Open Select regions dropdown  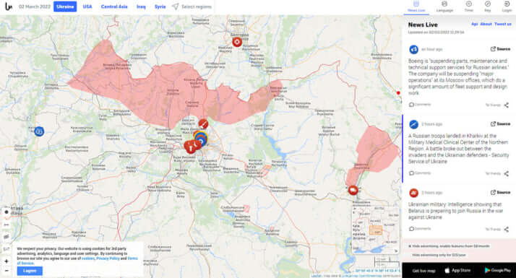[192, 6]
